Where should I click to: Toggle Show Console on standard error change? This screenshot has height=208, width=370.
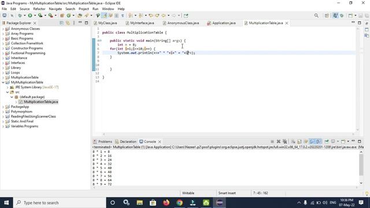319,142
